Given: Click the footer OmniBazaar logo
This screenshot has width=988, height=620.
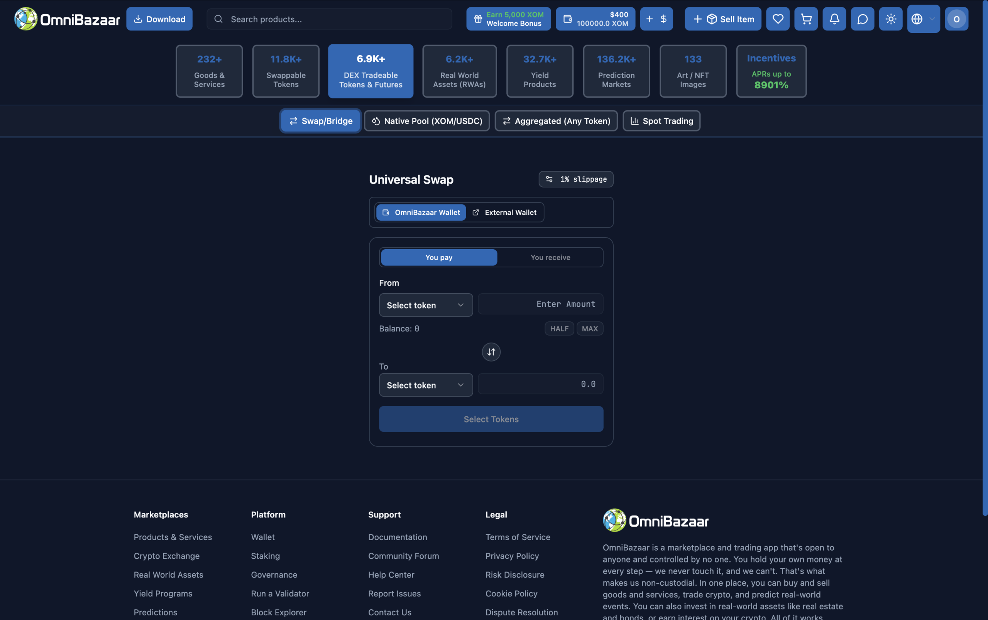Looking at the screenshot, I should pyautogui.click(x=655, y=520).
